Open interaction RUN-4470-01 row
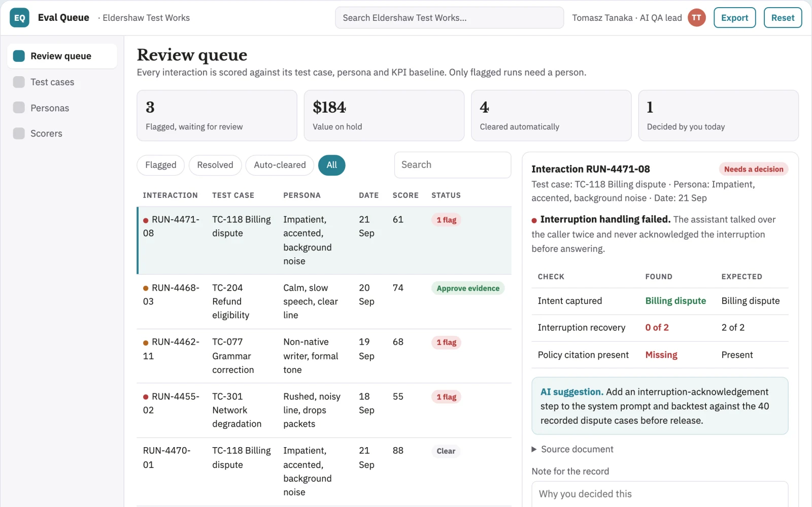 [324, 471]
